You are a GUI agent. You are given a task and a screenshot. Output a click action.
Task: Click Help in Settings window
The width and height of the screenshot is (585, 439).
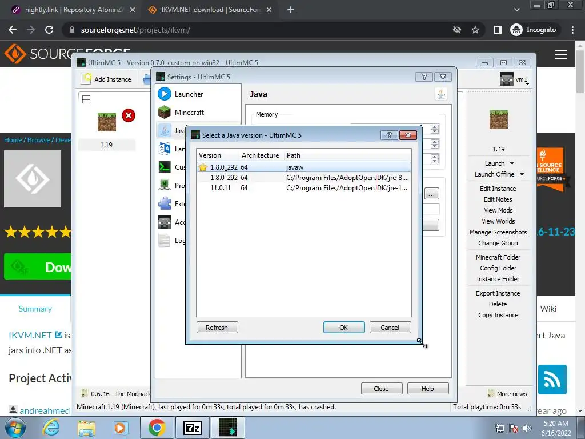[428, 389]
